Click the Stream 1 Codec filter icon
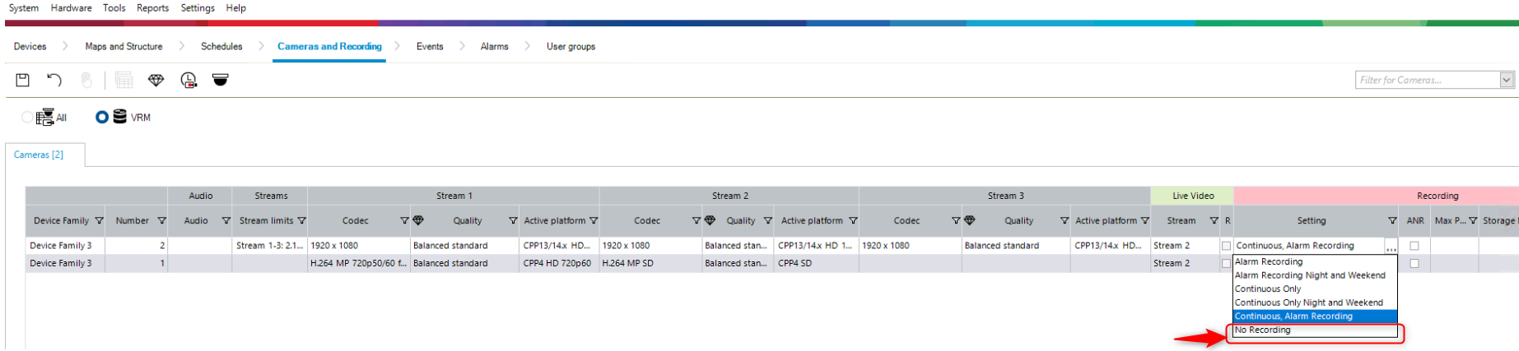 404,220
